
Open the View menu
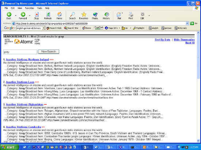(20, 8)
